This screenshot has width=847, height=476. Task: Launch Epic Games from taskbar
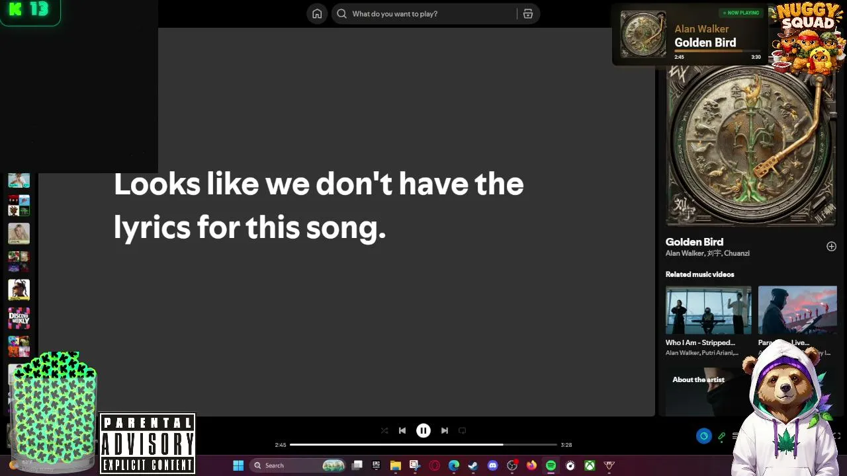point(376,465)
